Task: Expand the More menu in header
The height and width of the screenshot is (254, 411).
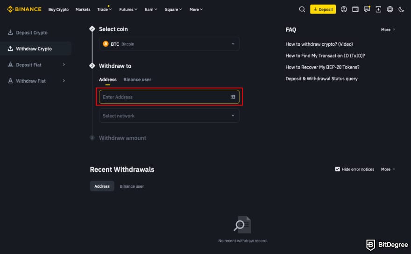Action: click(196, 9)
